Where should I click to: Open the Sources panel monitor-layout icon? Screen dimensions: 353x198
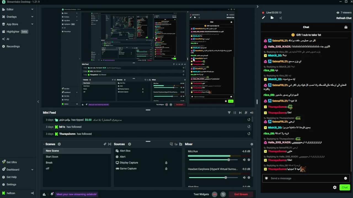[171, 144]
